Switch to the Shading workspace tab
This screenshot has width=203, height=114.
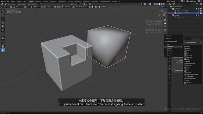point(70,2)
